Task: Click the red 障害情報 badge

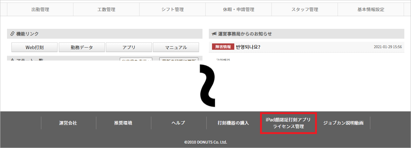Action: point(223,47)
